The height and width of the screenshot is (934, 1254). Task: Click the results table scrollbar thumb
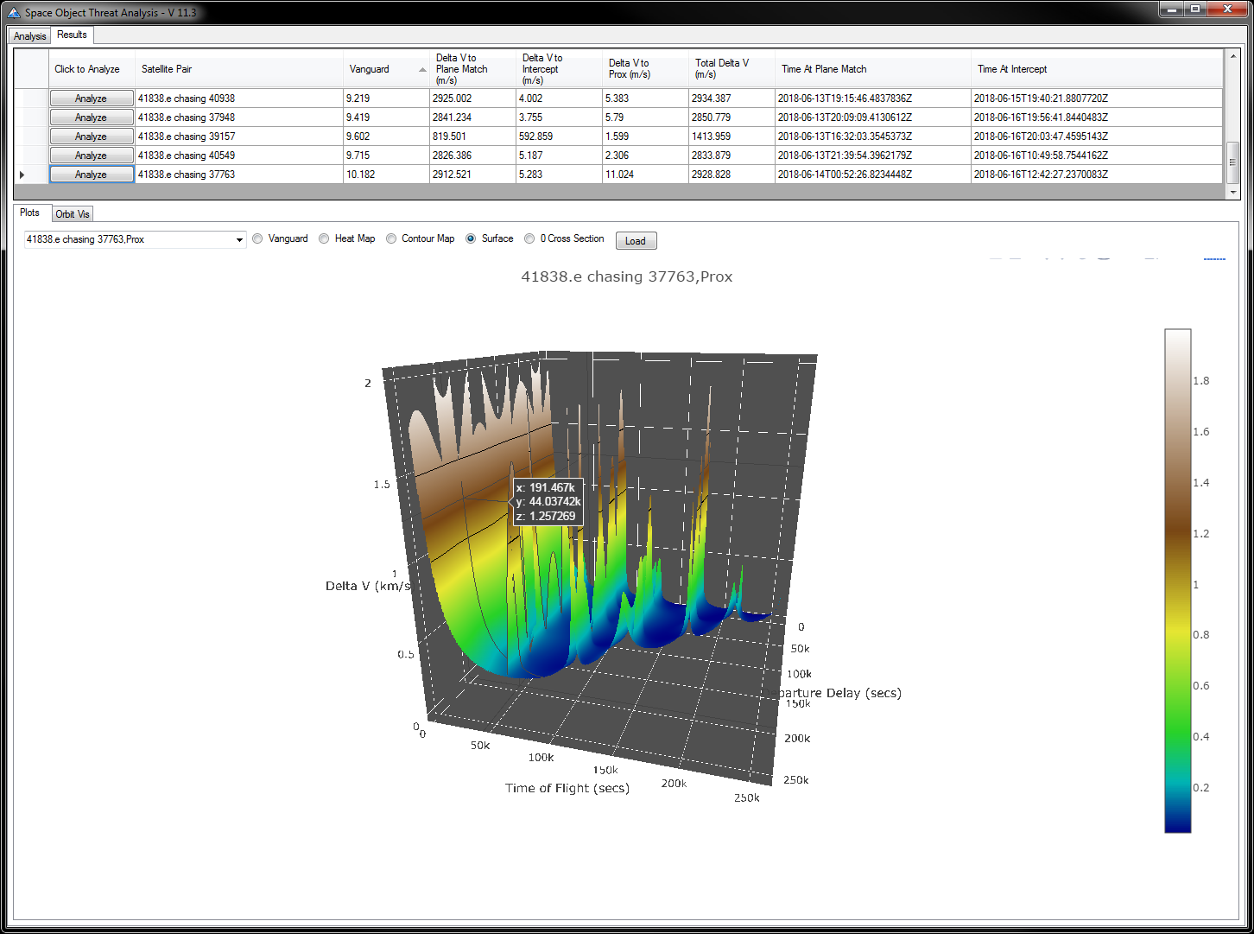tap(1232, 161)
